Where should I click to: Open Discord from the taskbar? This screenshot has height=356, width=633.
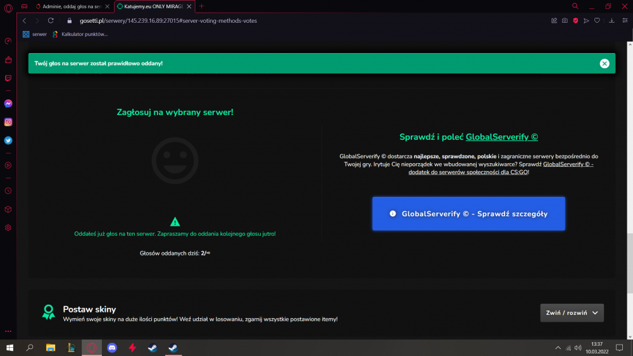[112, 348]
